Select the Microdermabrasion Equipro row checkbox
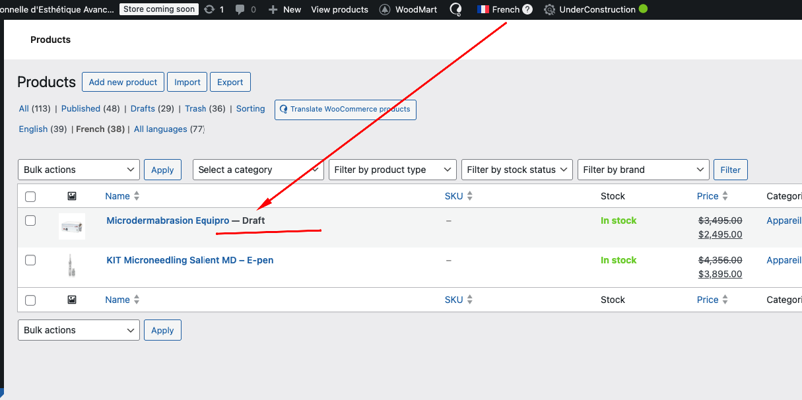Viewport: 802px width, 400px height. (30, 220)
